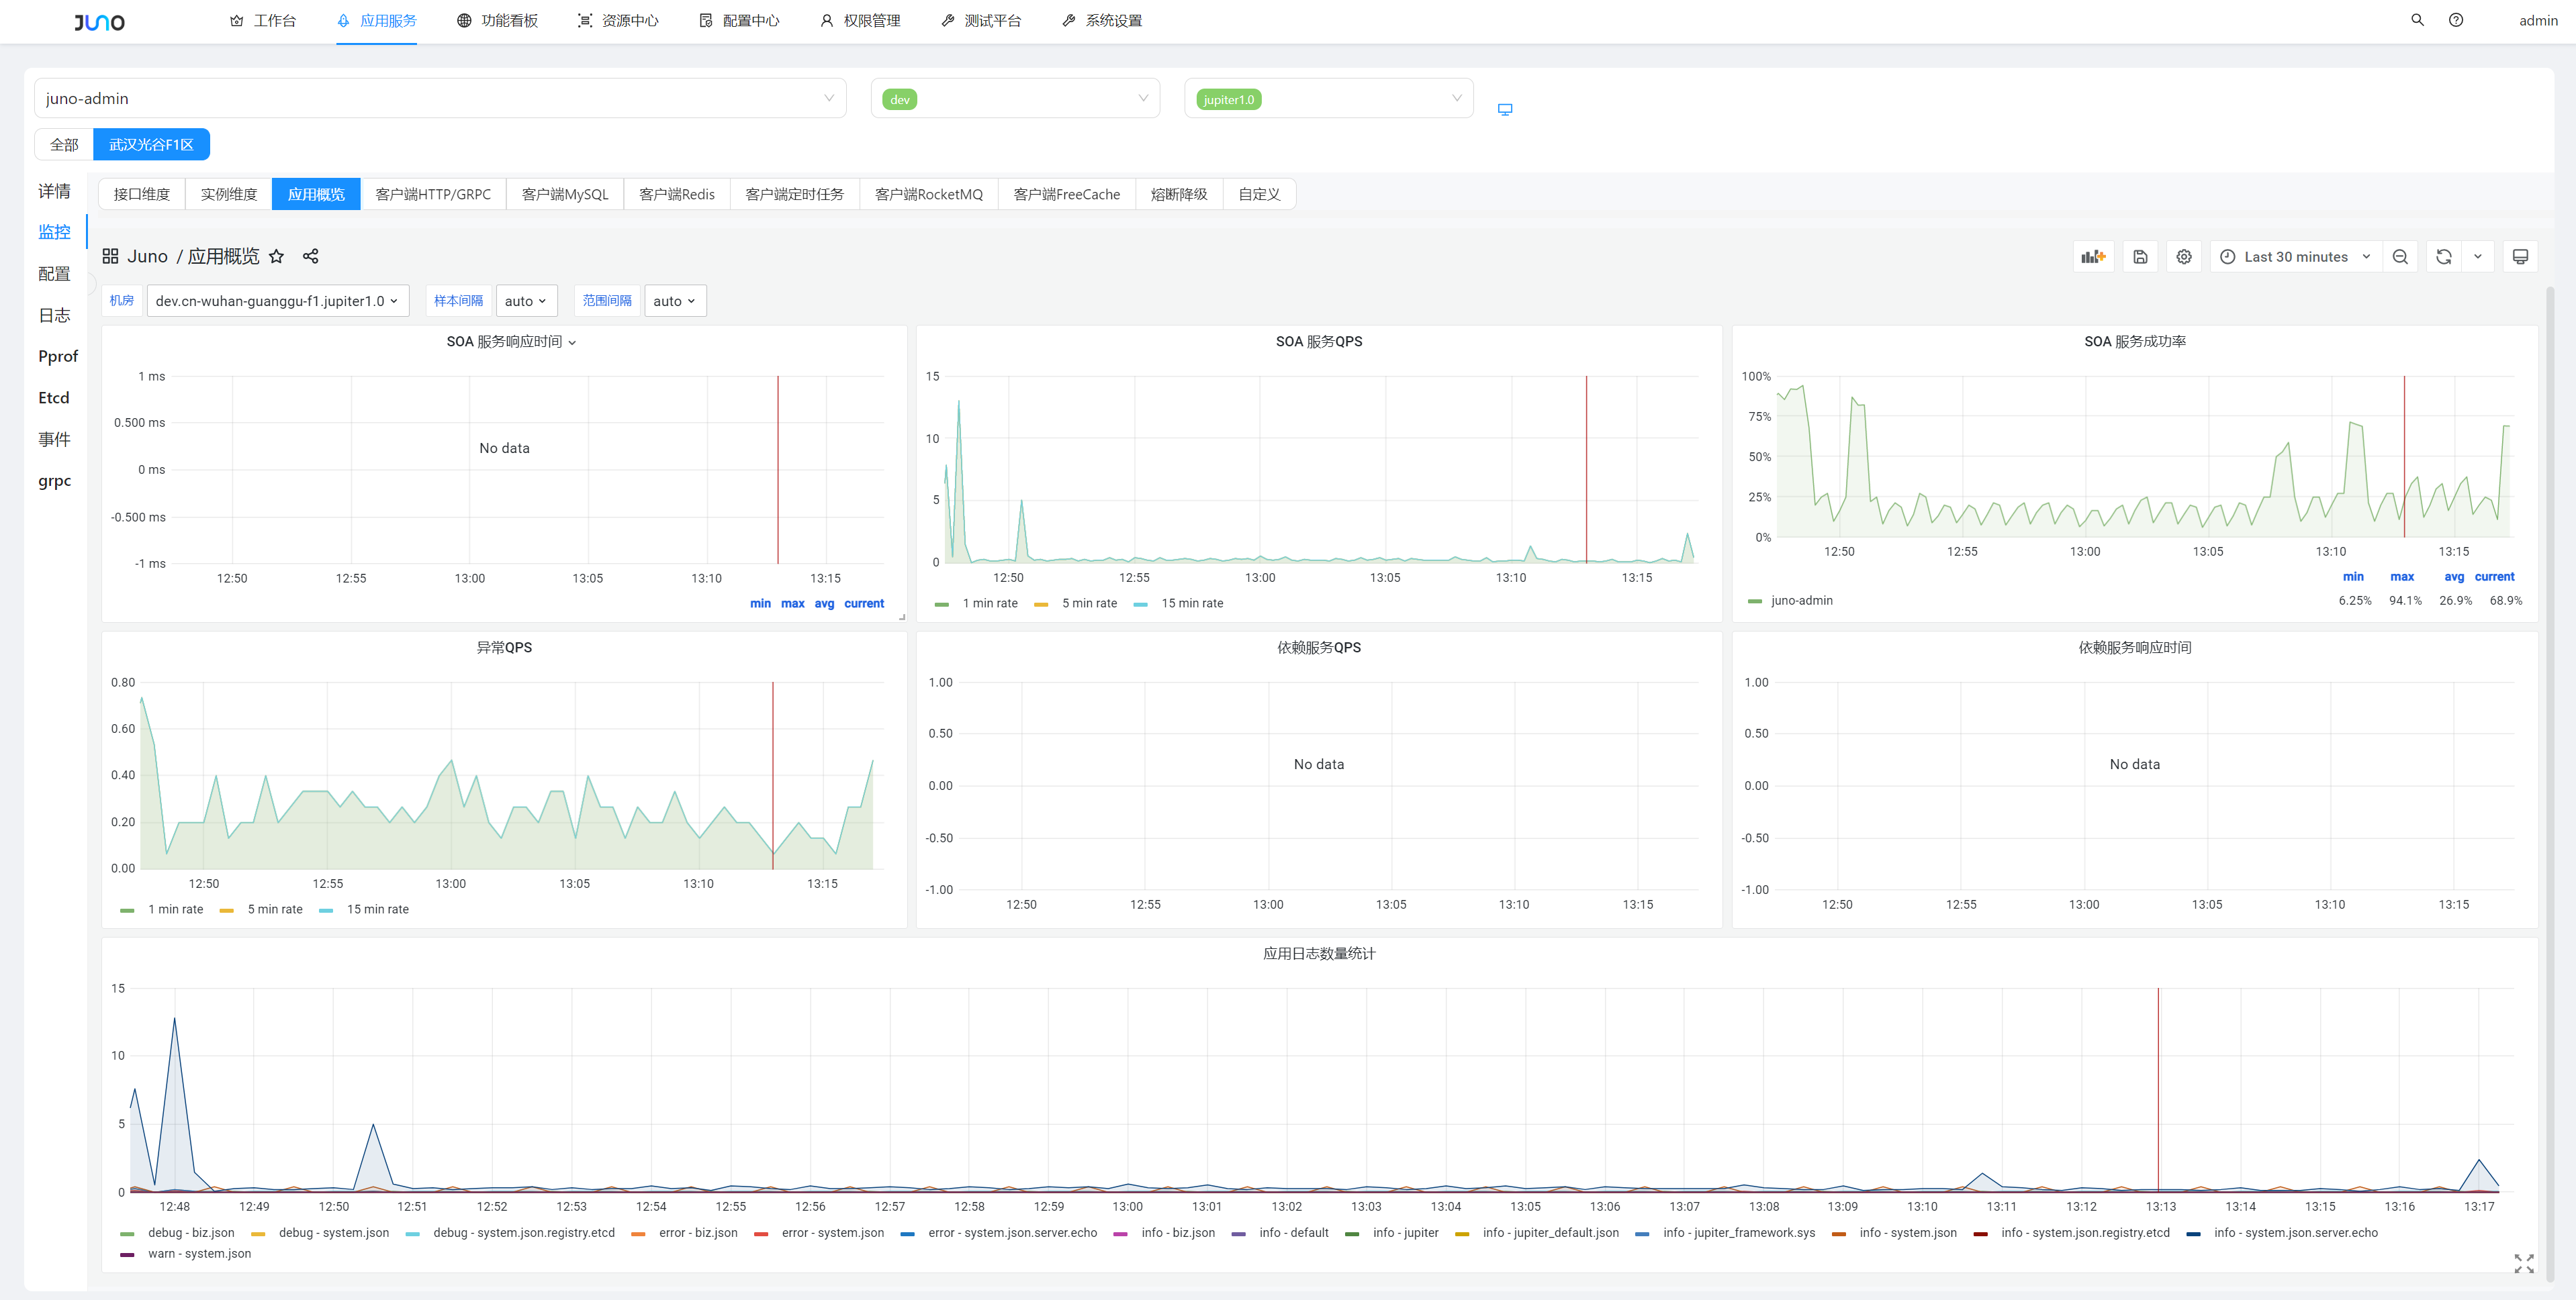The image size is (2576, 1300).
Task: Sort SOA 服务成功率 legend by max column
Action: coord(2402,577)
